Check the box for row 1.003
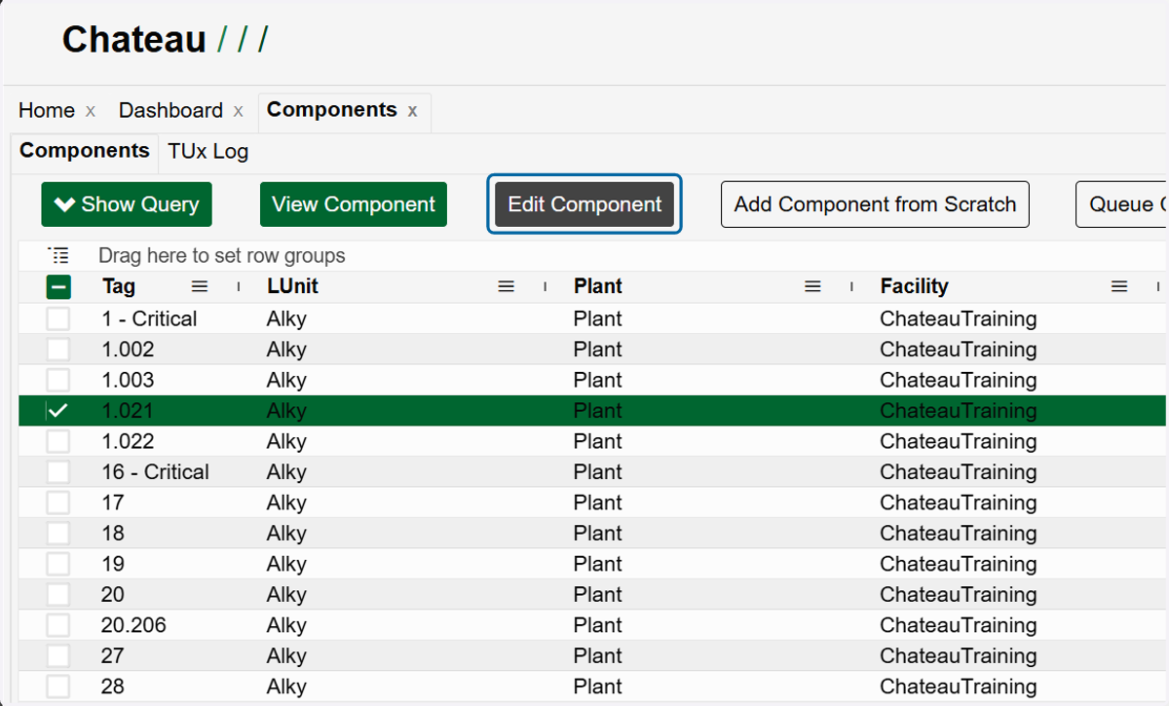Screen dimensions: 1169x706 (x=58, y=380)
